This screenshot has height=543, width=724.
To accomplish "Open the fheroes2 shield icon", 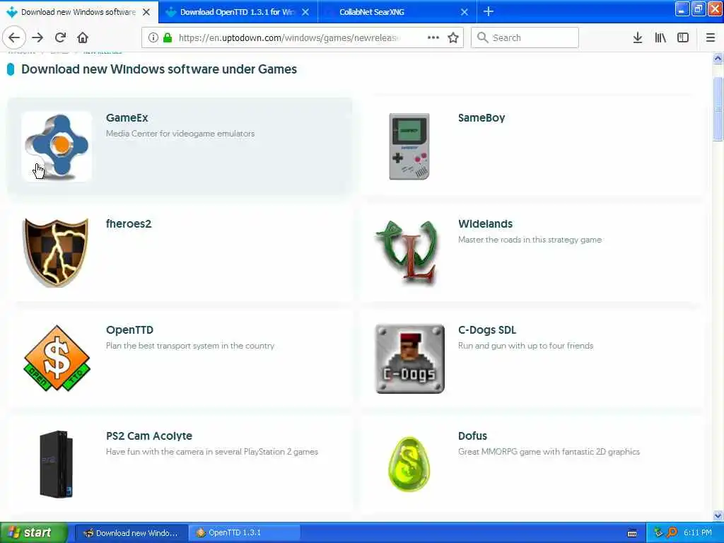I will [57, 252].
